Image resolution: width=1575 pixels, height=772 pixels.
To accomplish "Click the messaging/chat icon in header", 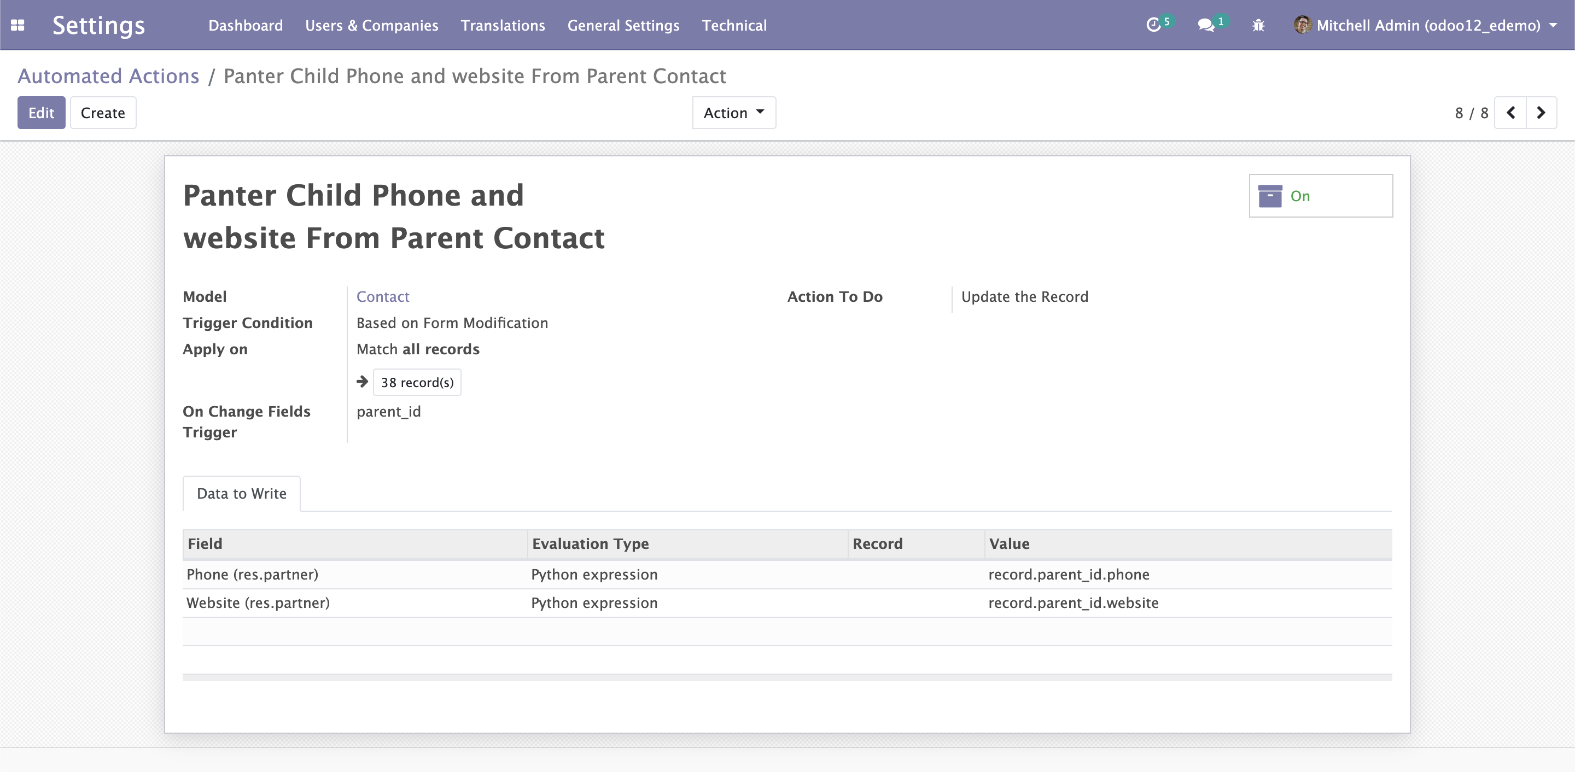I will coord(1207,25).
